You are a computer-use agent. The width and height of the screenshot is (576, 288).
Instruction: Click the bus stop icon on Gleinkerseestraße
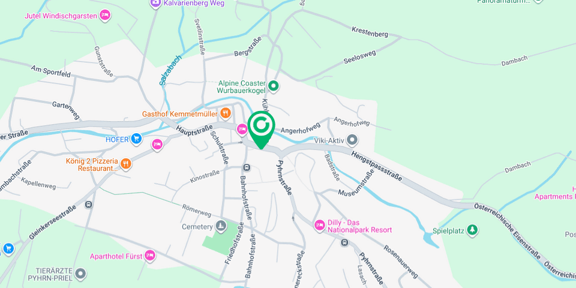[x=88, y=205]
